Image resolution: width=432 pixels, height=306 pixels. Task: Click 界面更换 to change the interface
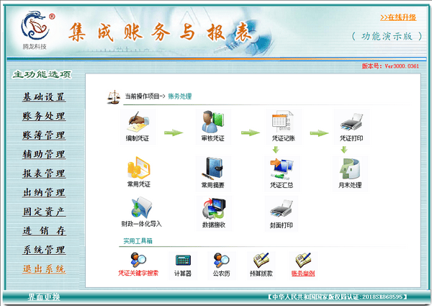point(44,297)
